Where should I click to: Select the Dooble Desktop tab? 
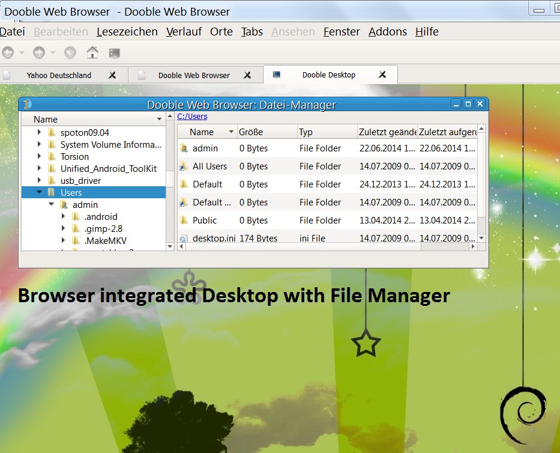coord(328,74)
